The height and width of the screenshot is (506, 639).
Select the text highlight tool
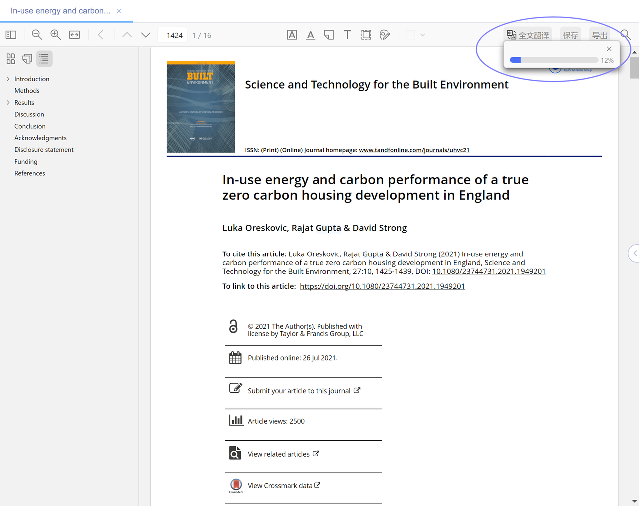292,35
